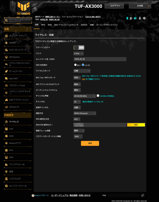This screenshot has height=202, width=159.
Task: Open the AiMesh sidebar icon
Action: coord(6,43)
